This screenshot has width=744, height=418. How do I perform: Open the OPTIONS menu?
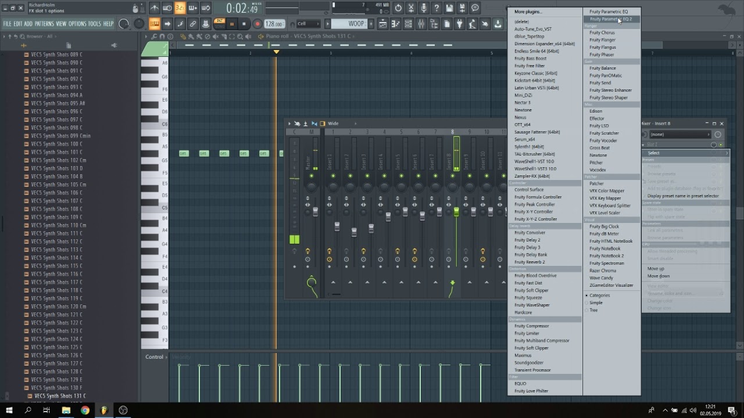click(77, 24)
